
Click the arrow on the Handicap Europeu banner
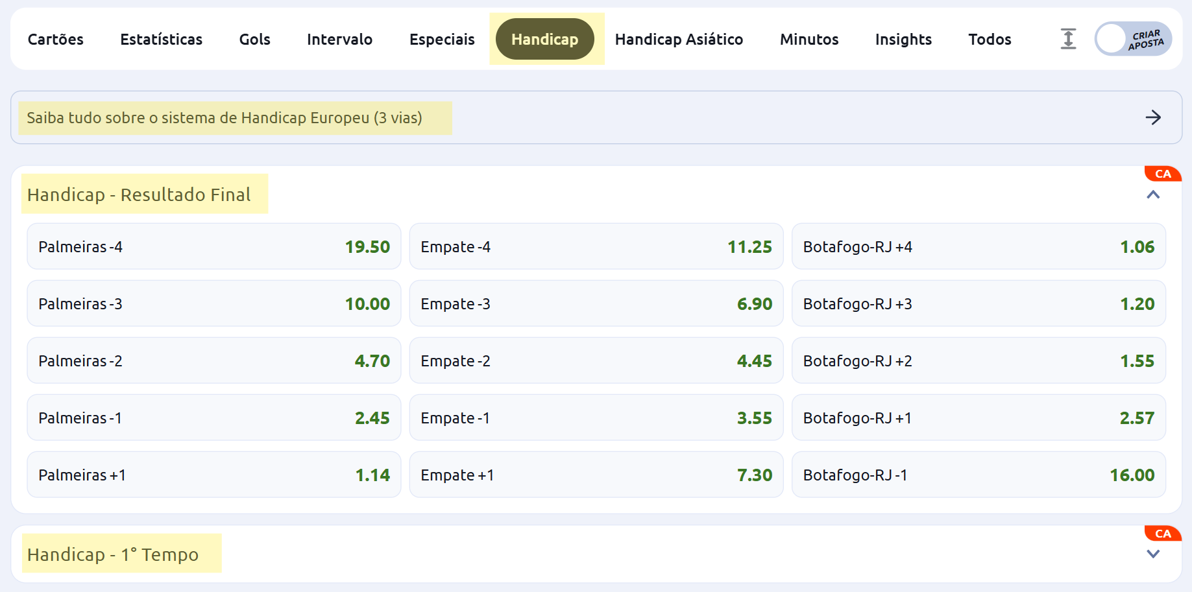point(1153,117)
